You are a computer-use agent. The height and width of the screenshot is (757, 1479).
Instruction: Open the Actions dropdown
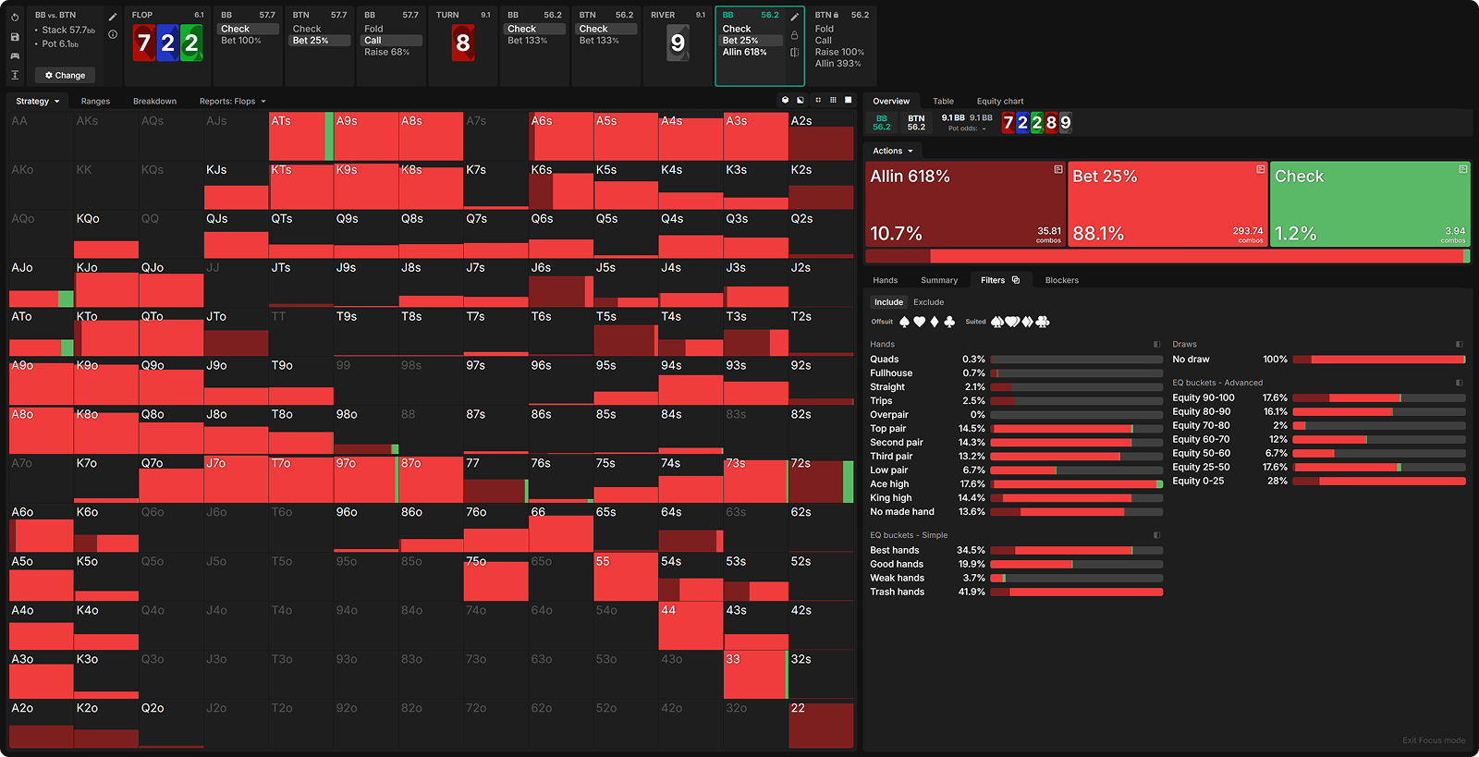892,151
